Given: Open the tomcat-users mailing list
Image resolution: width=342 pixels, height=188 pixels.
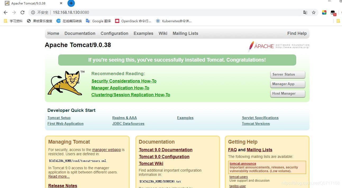Looking at the screenshot, I should click(239, 177).
